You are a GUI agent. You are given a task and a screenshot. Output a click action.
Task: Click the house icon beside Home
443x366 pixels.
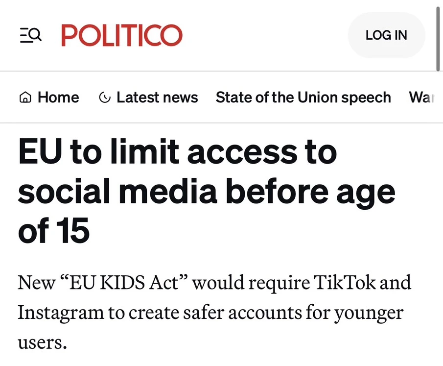tap(25, 98)
